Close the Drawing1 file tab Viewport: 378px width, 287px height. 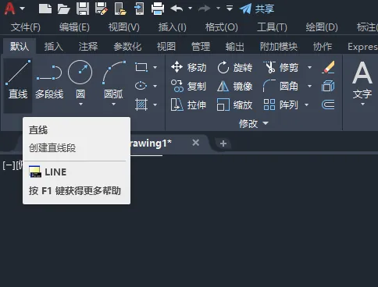196,143
